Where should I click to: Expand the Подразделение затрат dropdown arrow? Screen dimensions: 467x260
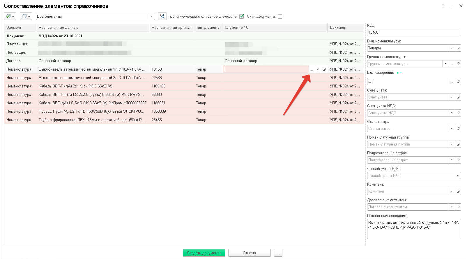coord(452,160)
